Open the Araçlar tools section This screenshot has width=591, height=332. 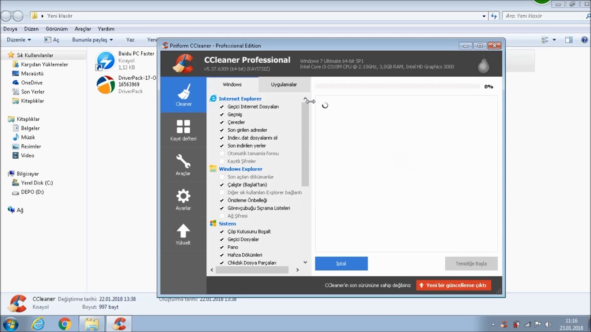point(183,165)
